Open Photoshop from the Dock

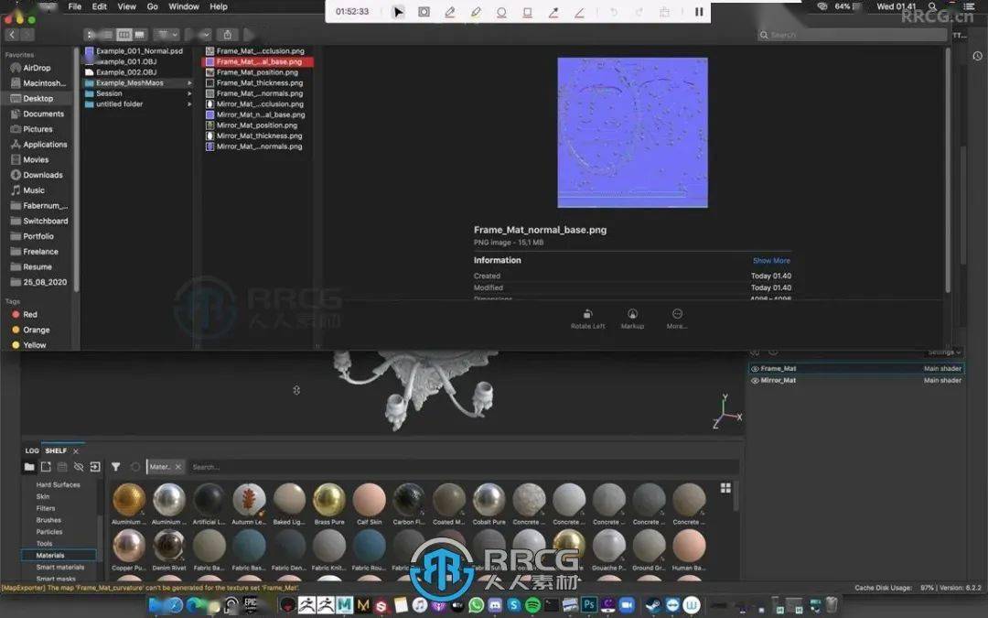coord(588,605)
